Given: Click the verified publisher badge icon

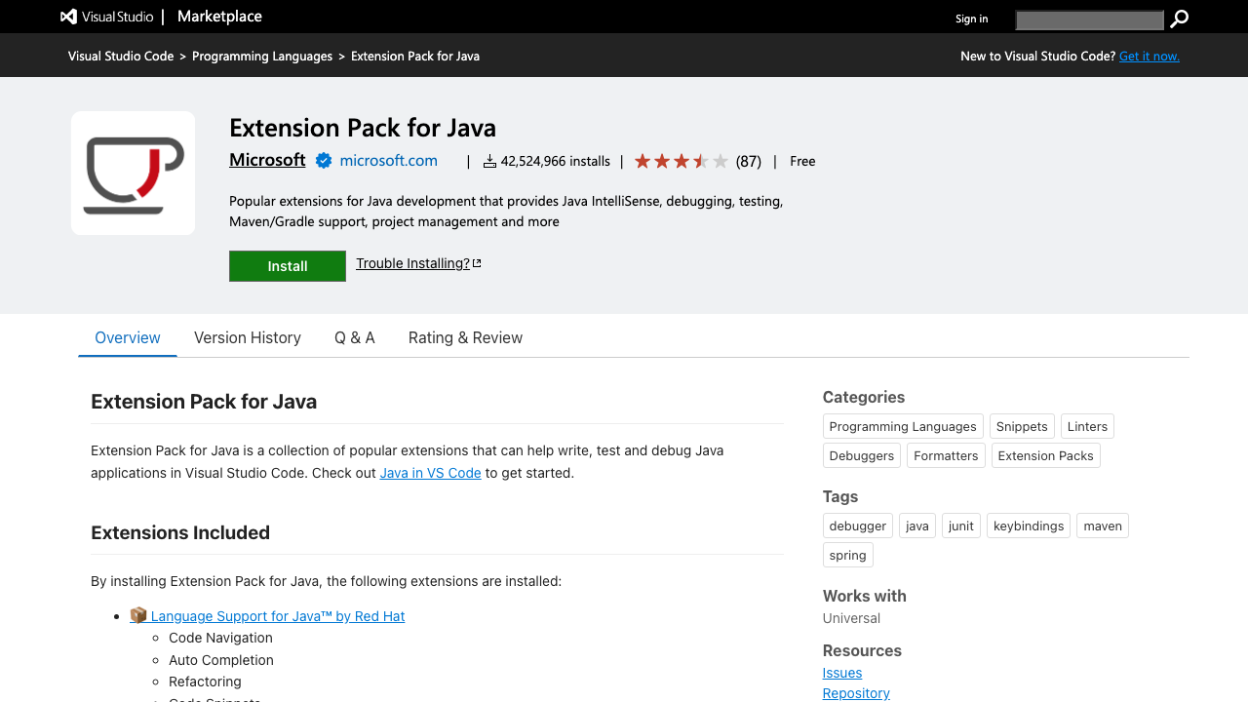Looking at the screenshot, I should point(324,161).
